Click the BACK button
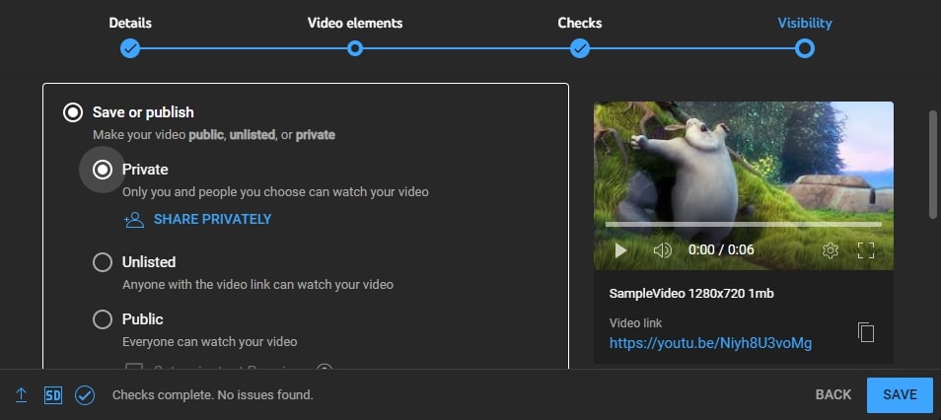Screen dimensions: 941x420 (832, 394)
